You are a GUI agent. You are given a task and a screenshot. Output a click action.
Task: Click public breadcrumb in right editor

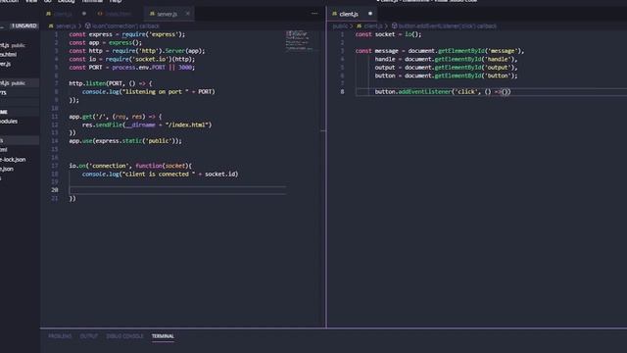[x=340, y=26]
